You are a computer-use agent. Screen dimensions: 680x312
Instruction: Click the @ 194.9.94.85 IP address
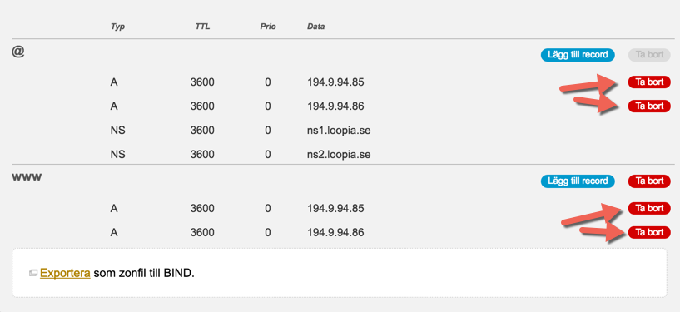pyautogui.click(x=335, y=82)
